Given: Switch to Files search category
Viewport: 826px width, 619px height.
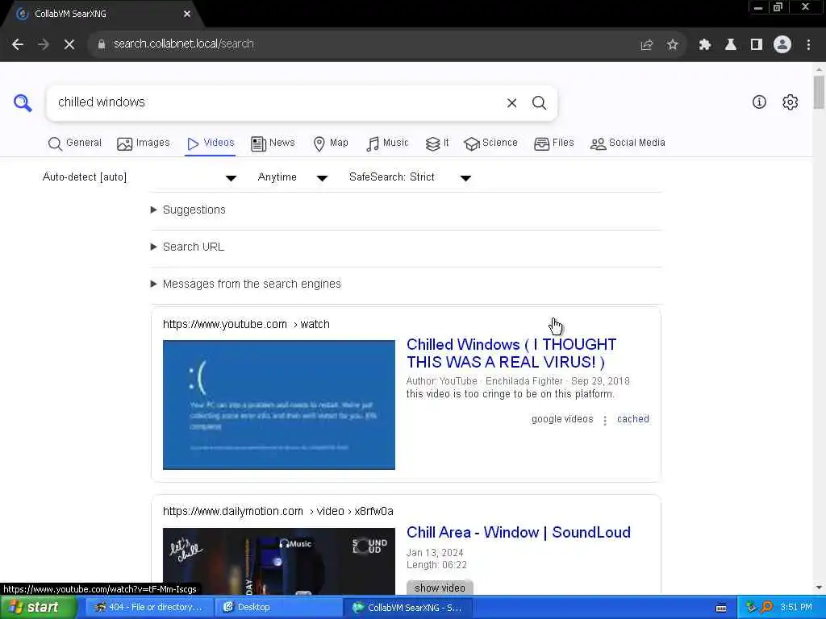Looking at the screenshot, I should (x=553, y=143).
